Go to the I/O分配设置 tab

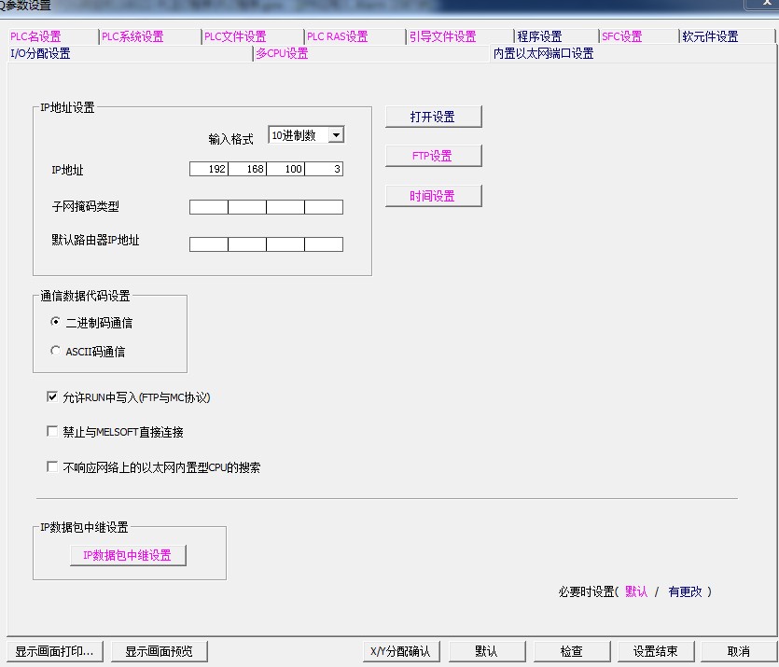40,54
